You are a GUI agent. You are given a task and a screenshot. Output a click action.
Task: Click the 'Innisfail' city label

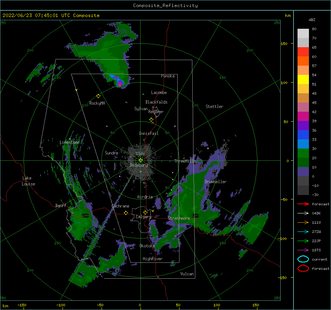coord(149,133)
